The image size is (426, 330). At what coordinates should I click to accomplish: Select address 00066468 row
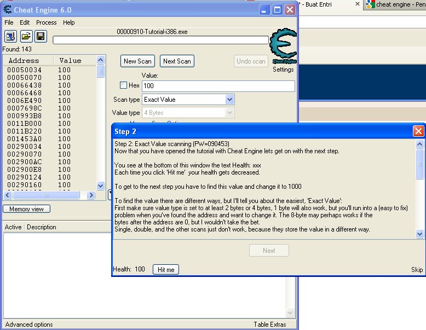pos(49,92)
